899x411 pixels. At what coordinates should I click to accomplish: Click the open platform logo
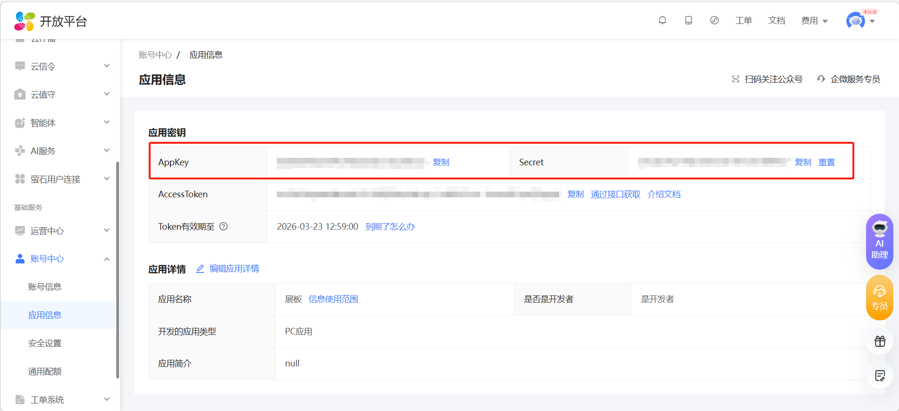[50, 21]
